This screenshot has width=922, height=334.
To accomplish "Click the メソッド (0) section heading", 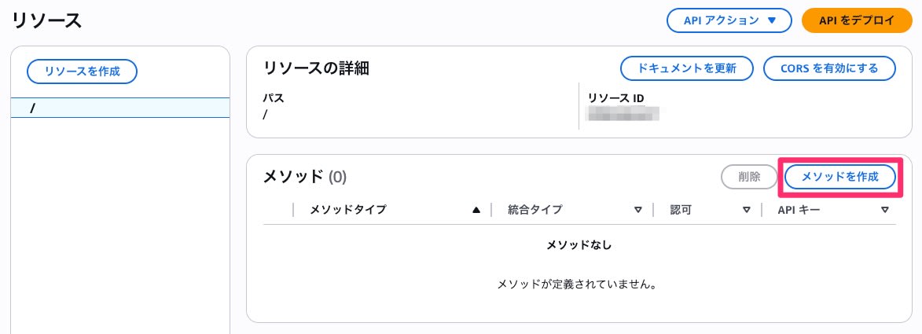I will 304,177.
